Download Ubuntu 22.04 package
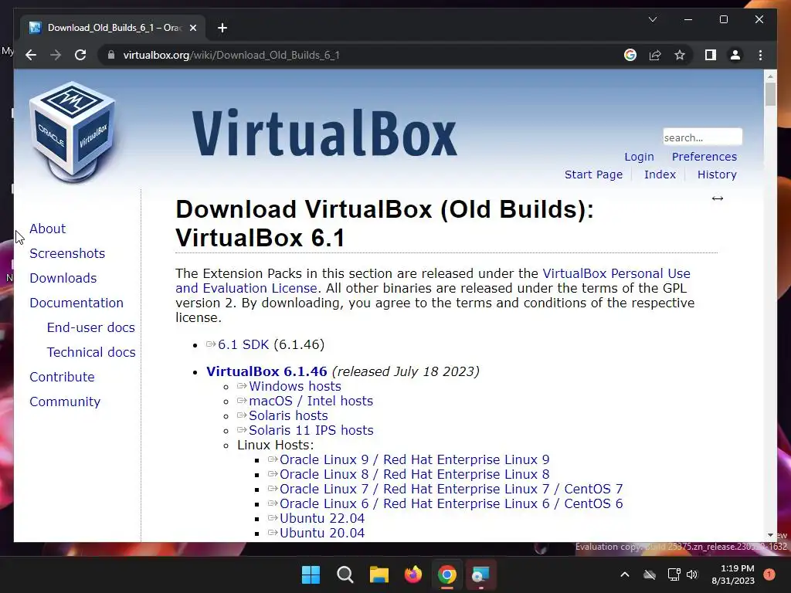This screenshot has width=791, height=593. (x=322, y=518)
